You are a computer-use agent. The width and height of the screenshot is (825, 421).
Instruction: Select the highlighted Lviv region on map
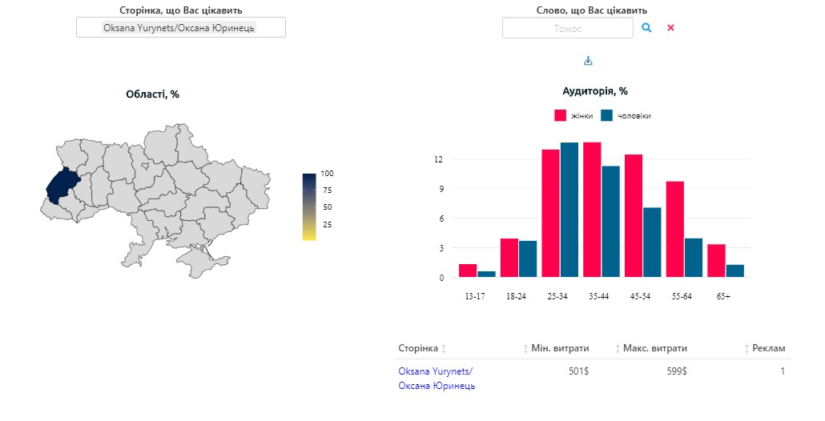click(x=62, y=186)
